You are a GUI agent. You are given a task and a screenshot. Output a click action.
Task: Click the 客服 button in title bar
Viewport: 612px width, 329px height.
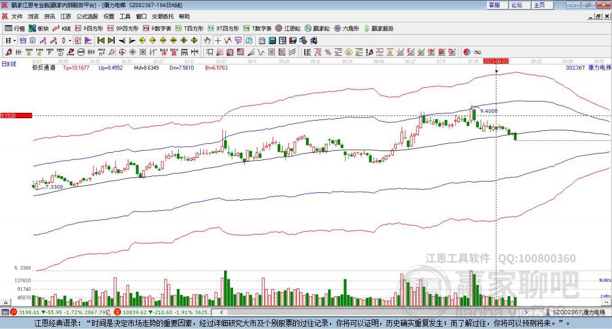pos(497,5)
